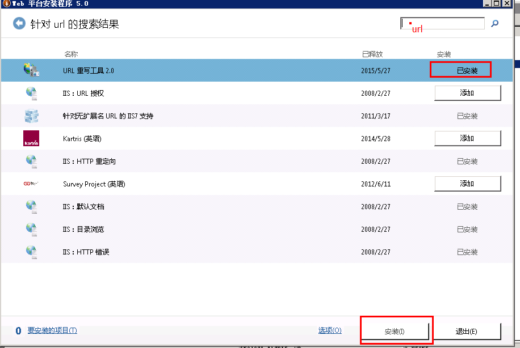Select the IIS：URL 授权 row name
This screenshot has height=348, width=520.
[83, 94]
